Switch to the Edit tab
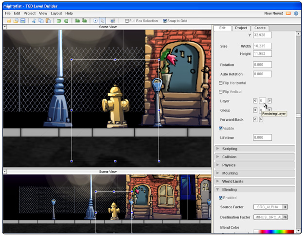Viewport: 304px width, 236px height. coord(222,28)
